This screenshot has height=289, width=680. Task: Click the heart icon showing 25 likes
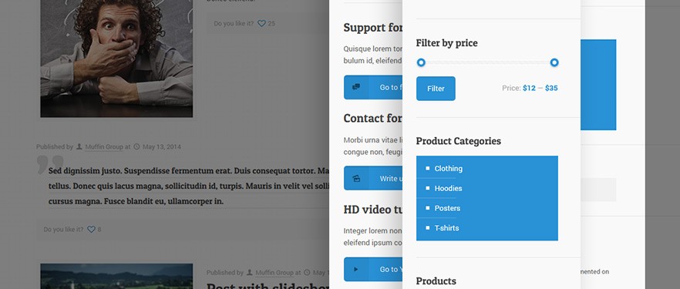click(261, 23)
